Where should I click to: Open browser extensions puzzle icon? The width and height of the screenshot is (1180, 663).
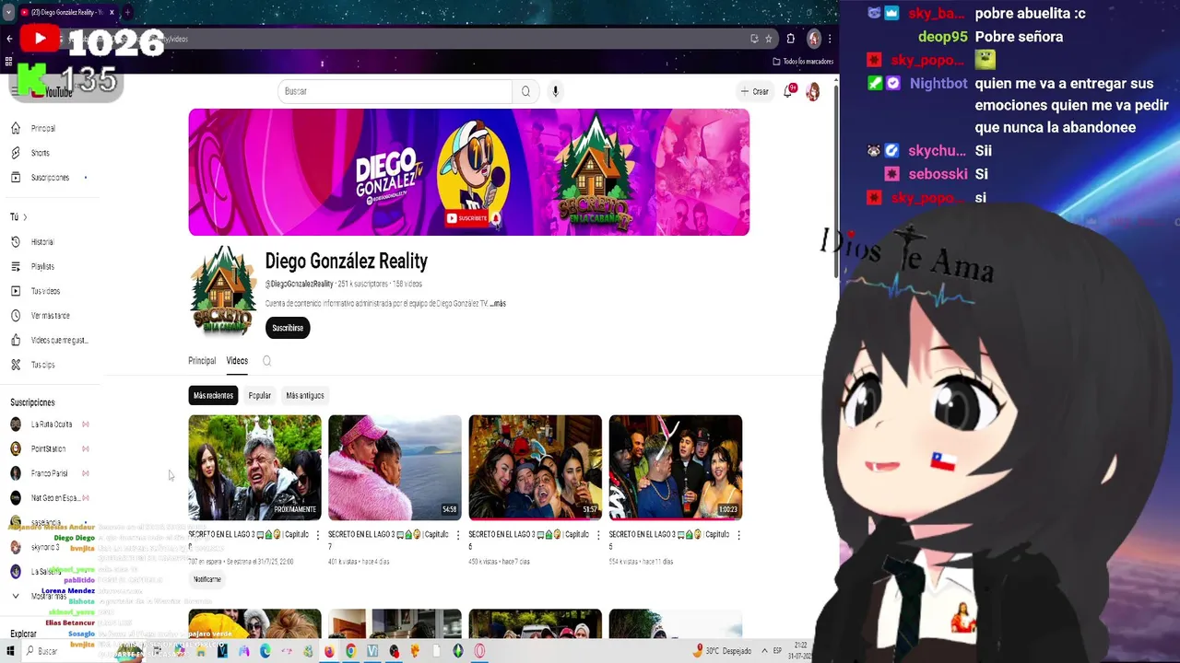[x=790, y=39]
